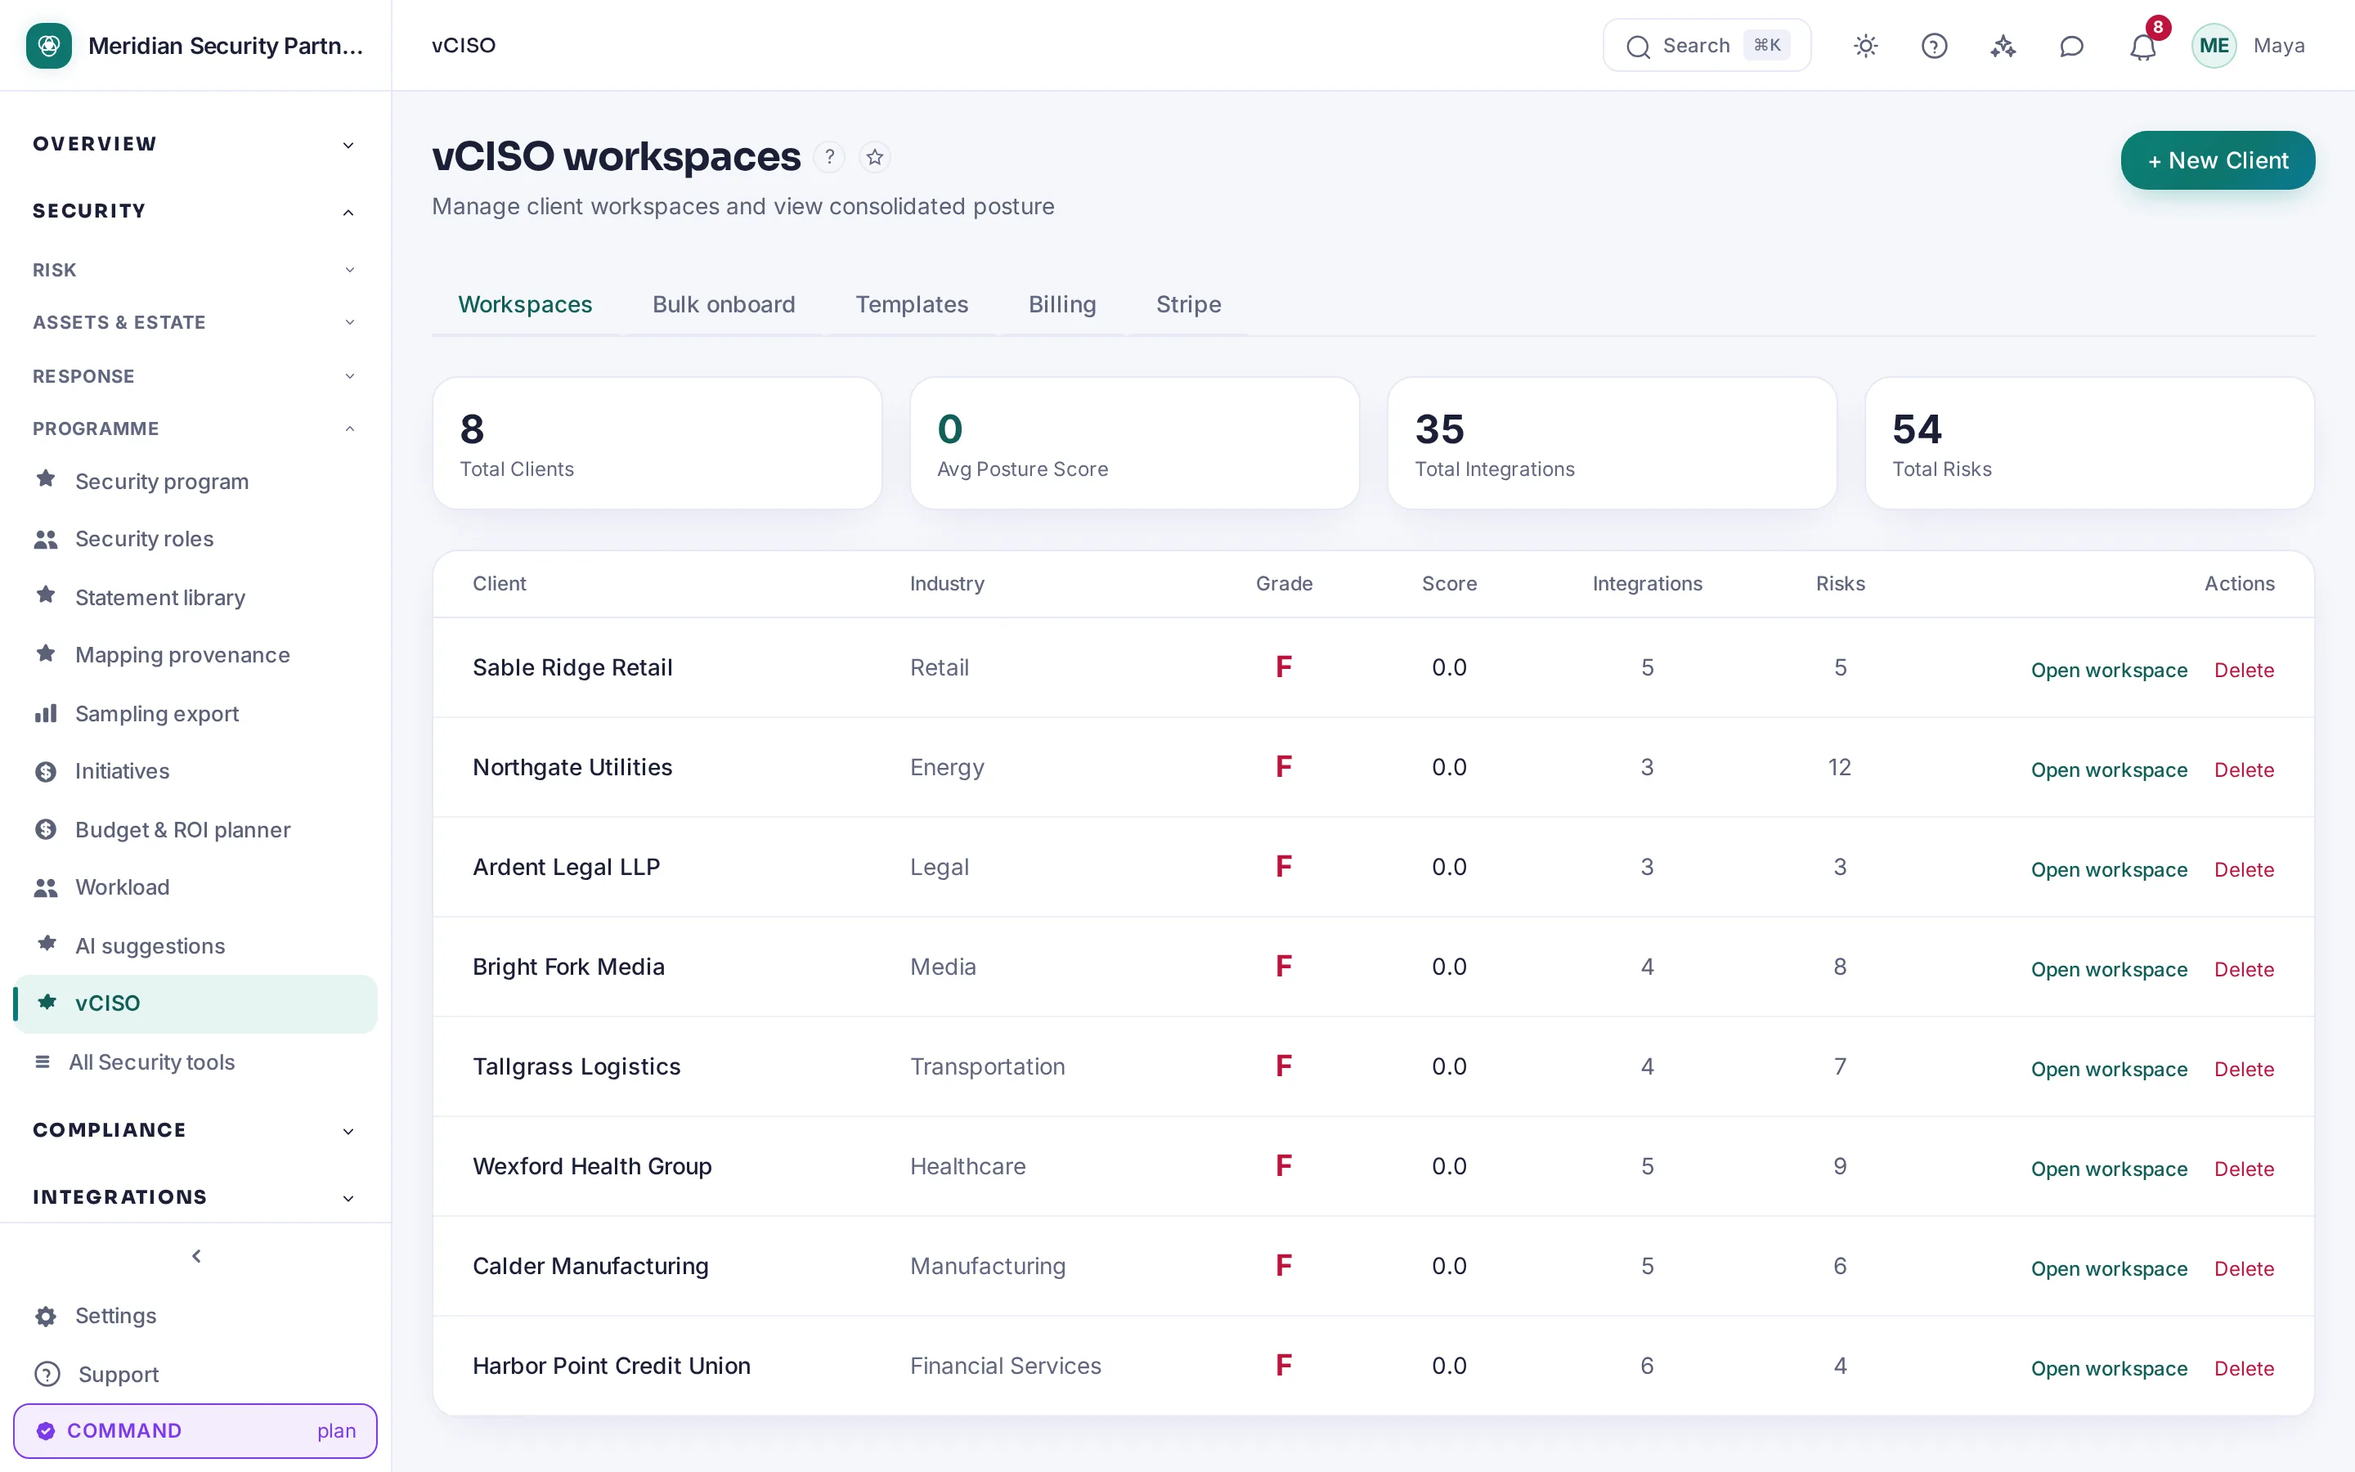This screenshot has height=1472, width=2355.
Task: Collapse the sidebar with the chevron
Action: (196, 1256)
